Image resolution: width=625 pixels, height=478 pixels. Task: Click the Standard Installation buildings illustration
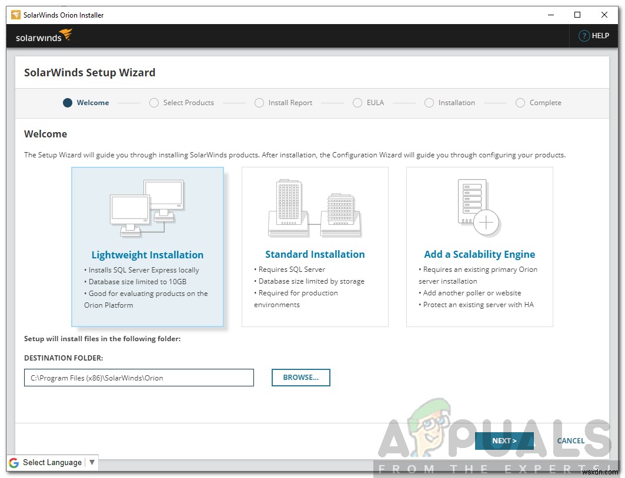tap(315, 208)
